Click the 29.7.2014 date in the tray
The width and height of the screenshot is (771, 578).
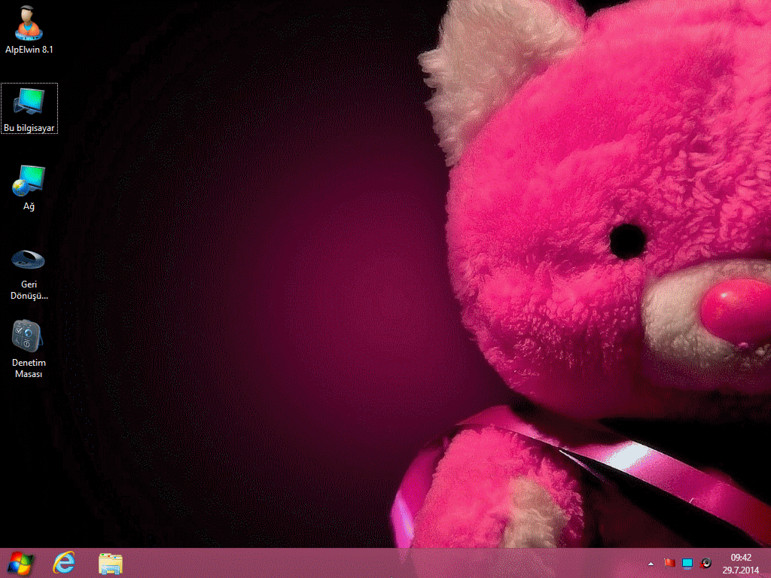click(741, 570)
